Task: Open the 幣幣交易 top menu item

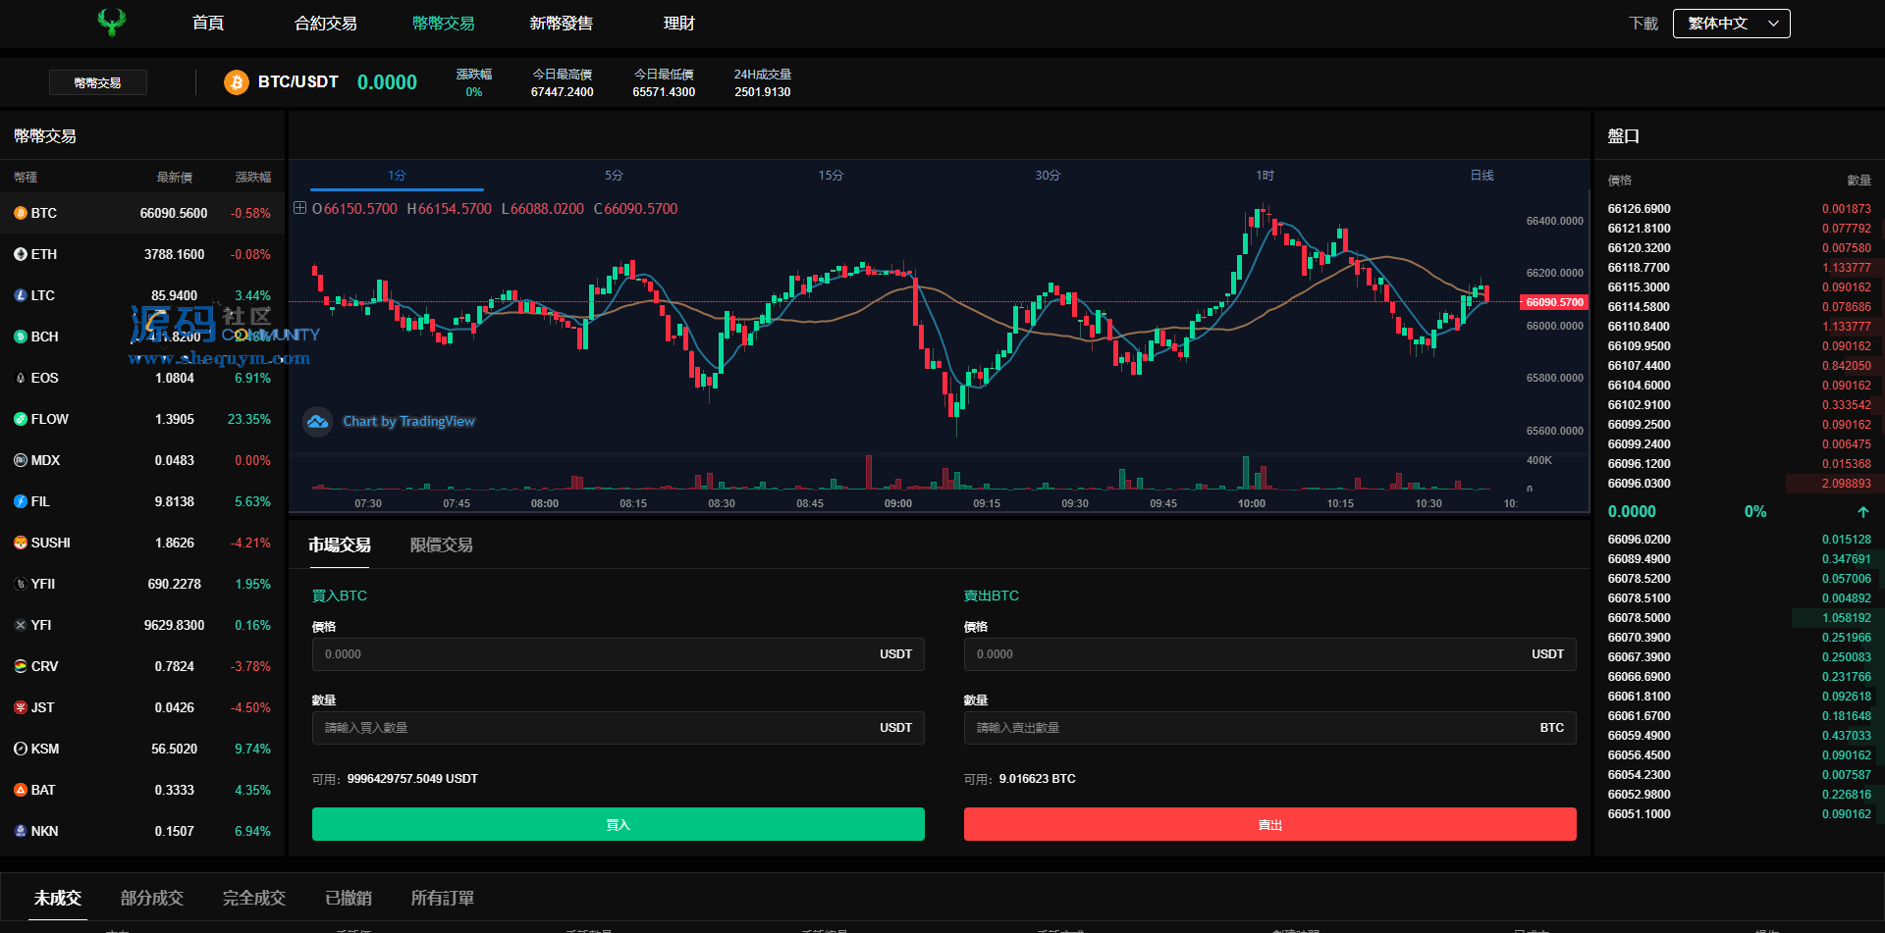Action: (x=444, y=24)
